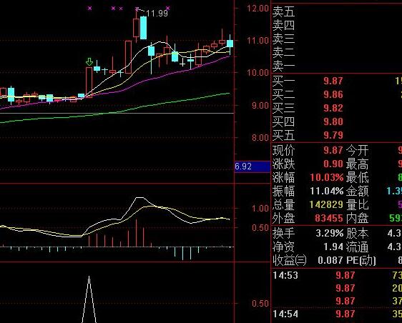
Task: Click the 8.00 price axis label
Action: click(x=260, y=138)
